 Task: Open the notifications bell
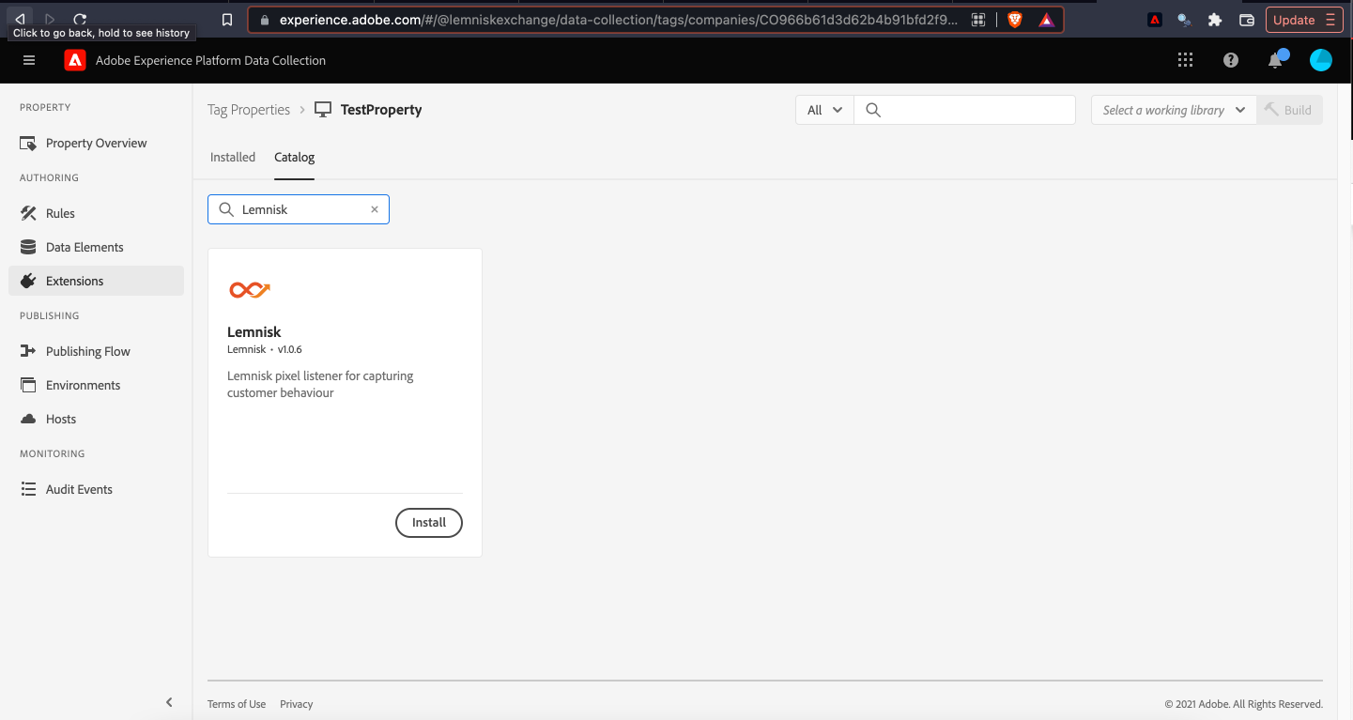pos(1276,60)
